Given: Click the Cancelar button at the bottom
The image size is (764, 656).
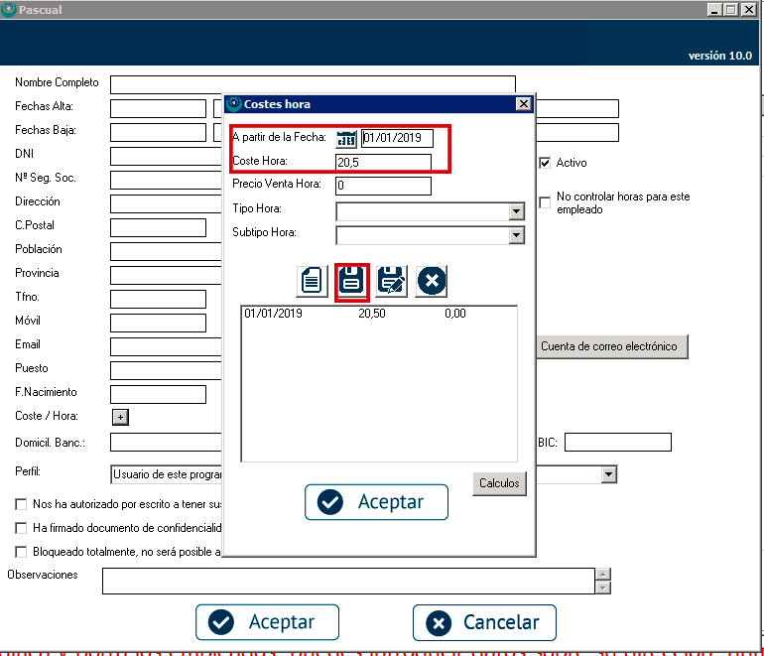Looking at the screenshot, I should (484, 622).
